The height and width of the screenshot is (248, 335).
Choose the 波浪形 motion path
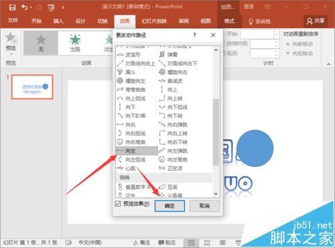click(x=129, y=54)
